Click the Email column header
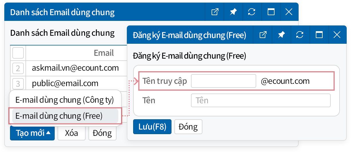 (104, 53)
